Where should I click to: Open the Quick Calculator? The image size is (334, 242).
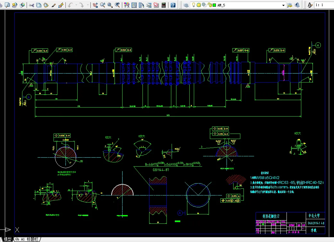tap(164, 5)
